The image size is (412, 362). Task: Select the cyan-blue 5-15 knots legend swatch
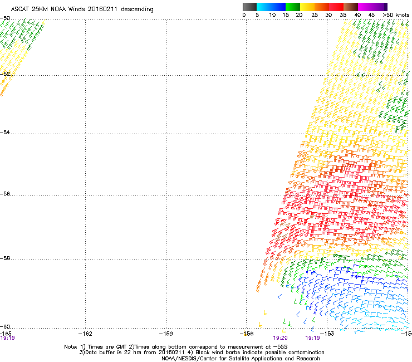point(271,7)
